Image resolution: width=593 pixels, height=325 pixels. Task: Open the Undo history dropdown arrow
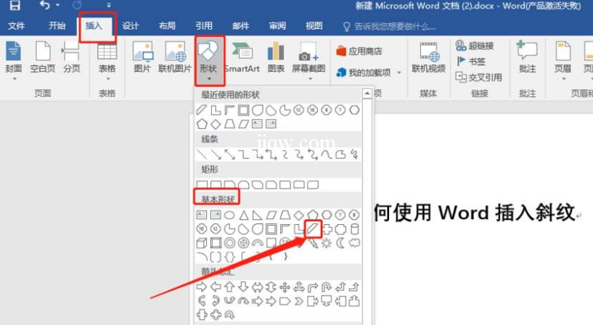tap(58, 5)
